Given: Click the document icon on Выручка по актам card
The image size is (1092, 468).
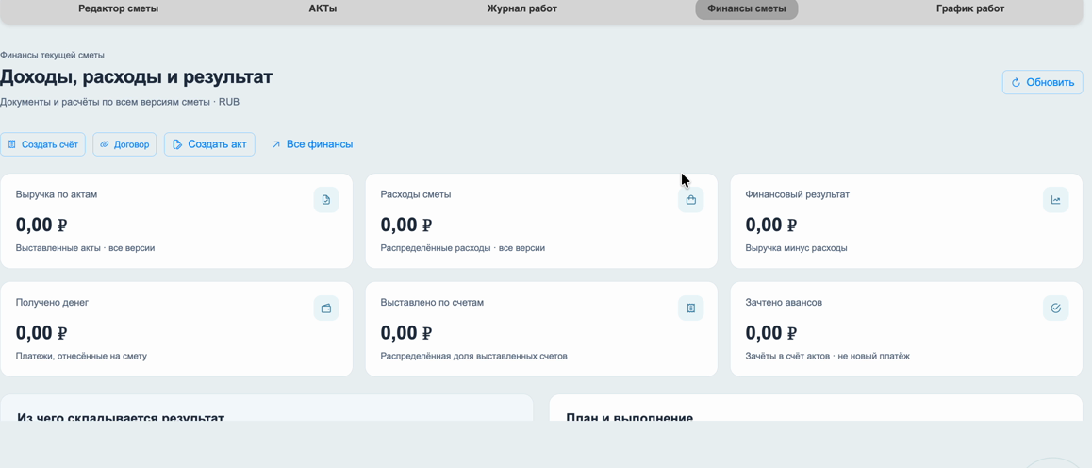Looking at the screenshot, I should click(x=326, y=200).
